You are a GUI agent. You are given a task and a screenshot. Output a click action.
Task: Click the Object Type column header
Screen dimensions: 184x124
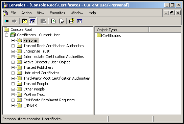[x=122, y=30]
